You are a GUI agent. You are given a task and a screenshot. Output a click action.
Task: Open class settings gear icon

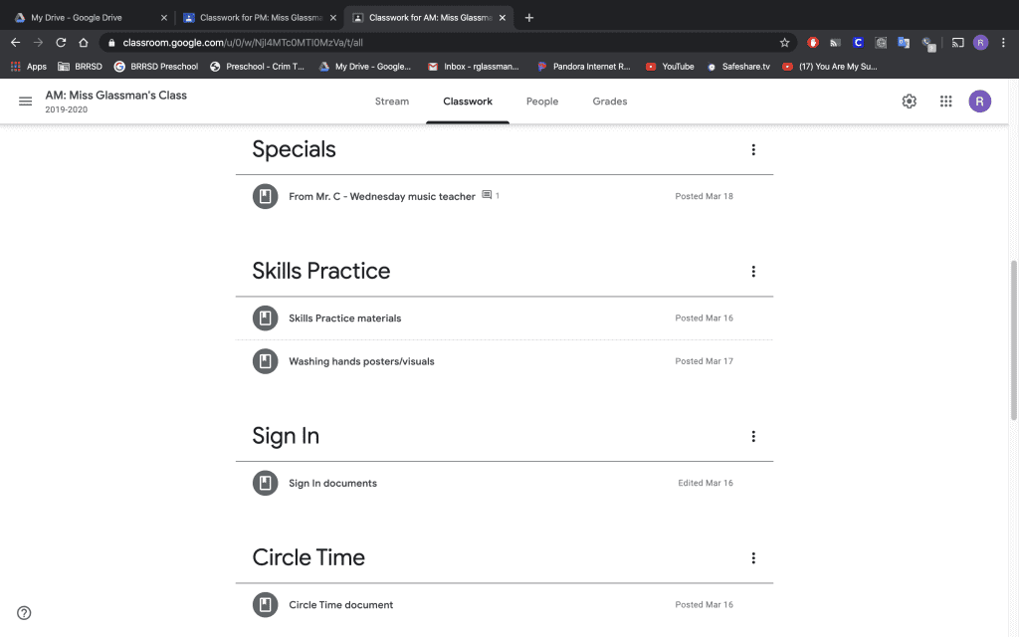tap(910, 102)
